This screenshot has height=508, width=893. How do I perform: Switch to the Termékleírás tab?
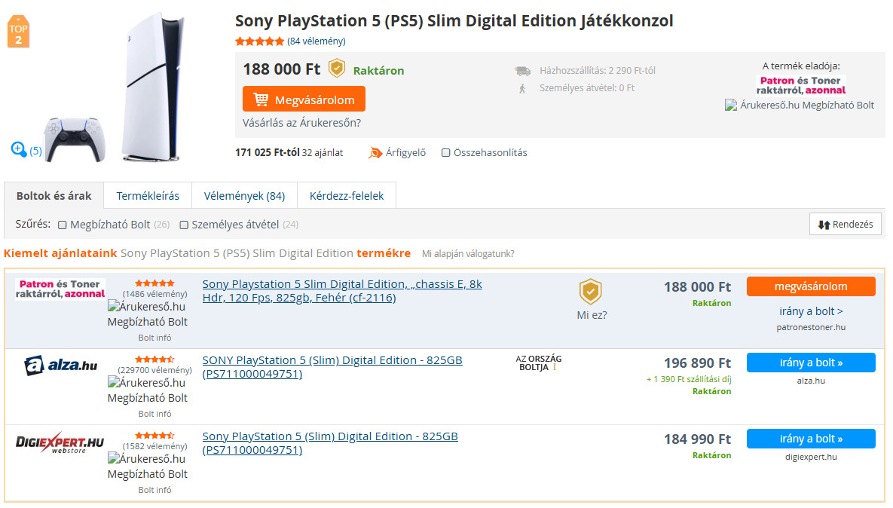148,196
